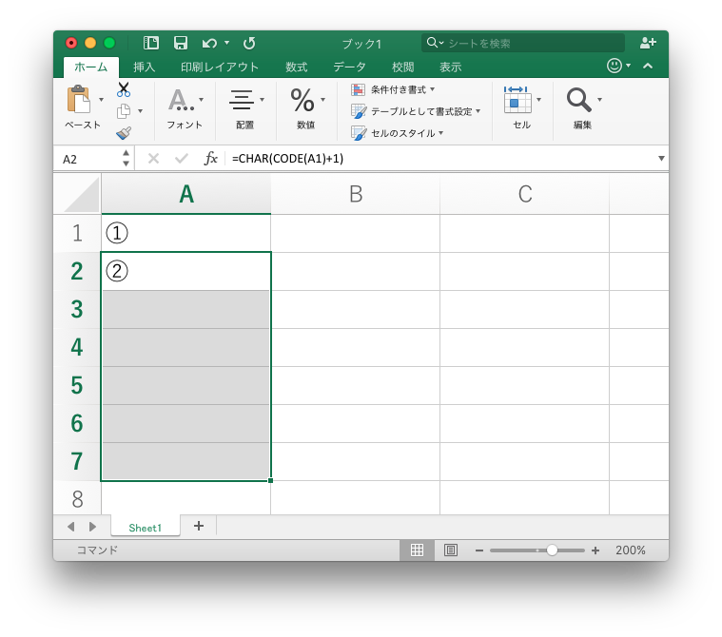722x637 pixels.
Task: Switch to page layout view
Action: click(451, 550)
